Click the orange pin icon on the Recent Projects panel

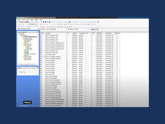pos(37,32)
